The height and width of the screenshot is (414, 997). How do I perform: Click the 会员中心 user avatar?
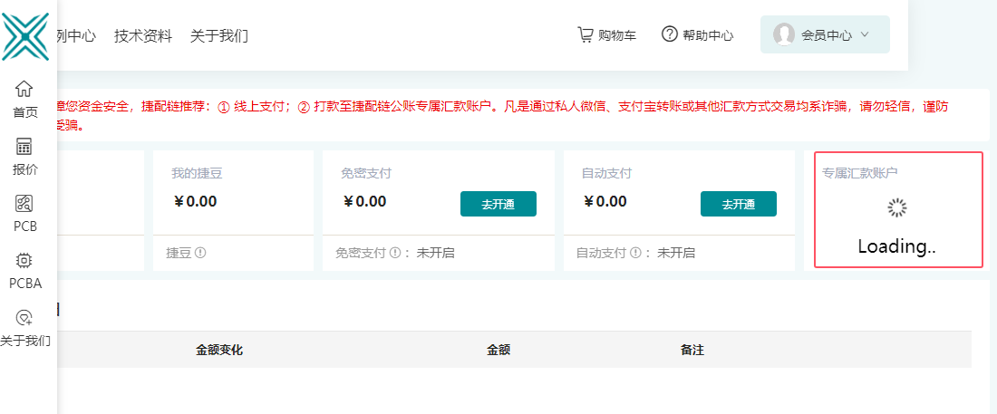coord(783,34)
